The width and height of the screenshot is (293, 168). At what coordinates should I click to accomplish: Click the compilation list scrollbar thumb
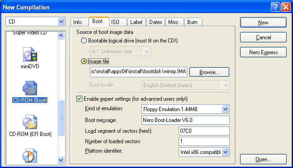click(61, 118)
